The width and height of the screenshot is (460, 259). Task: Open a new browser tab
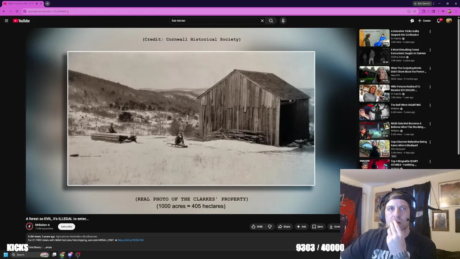click(x=47, y=4)
